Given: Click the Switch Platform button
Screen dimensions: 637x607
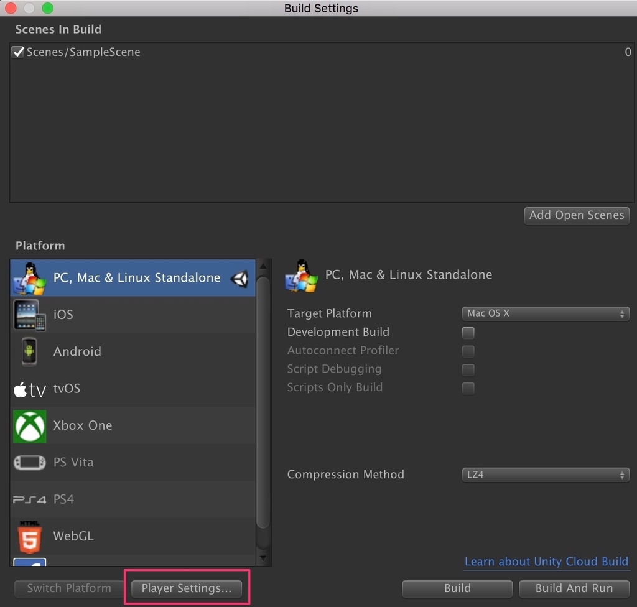Looking at the screenshot, I should point(69,588).
